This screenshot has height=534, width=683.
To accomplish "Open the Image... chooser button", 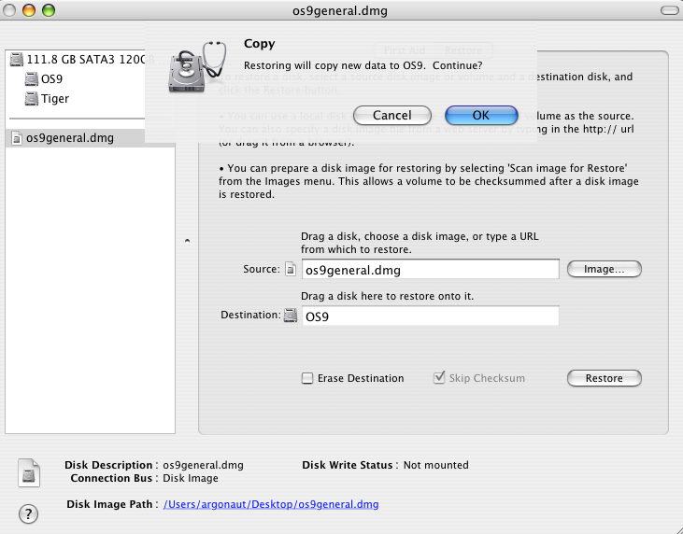I will click(x=605, y=269).
